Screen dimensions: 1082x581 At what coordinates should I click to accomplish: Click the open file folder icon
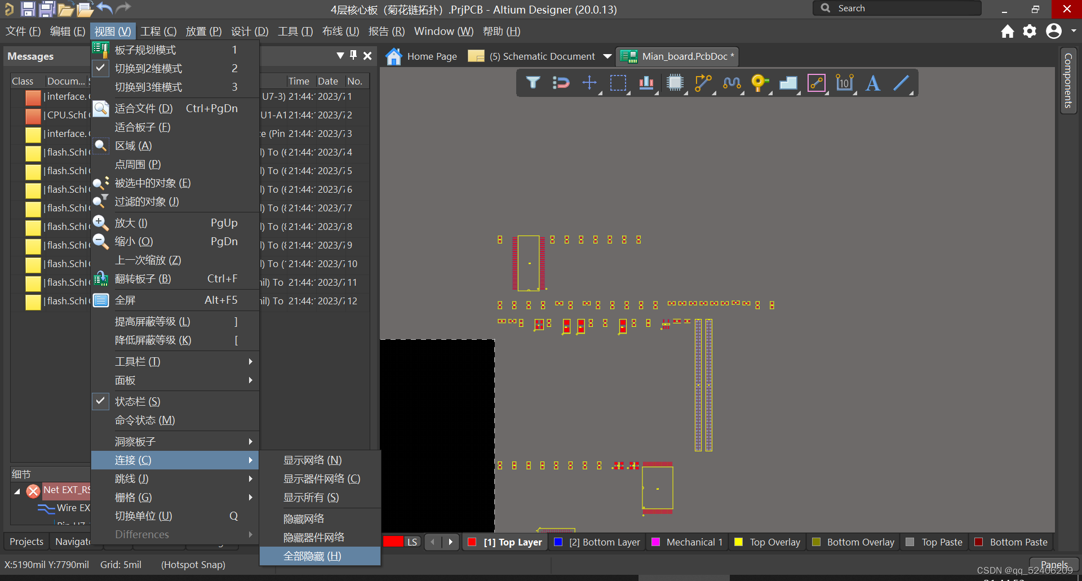click(66, 8)
